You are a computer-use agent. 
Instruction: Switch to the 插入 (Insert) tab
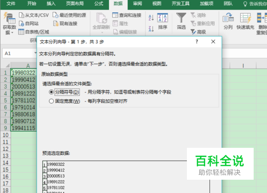[x=51, y=4]
